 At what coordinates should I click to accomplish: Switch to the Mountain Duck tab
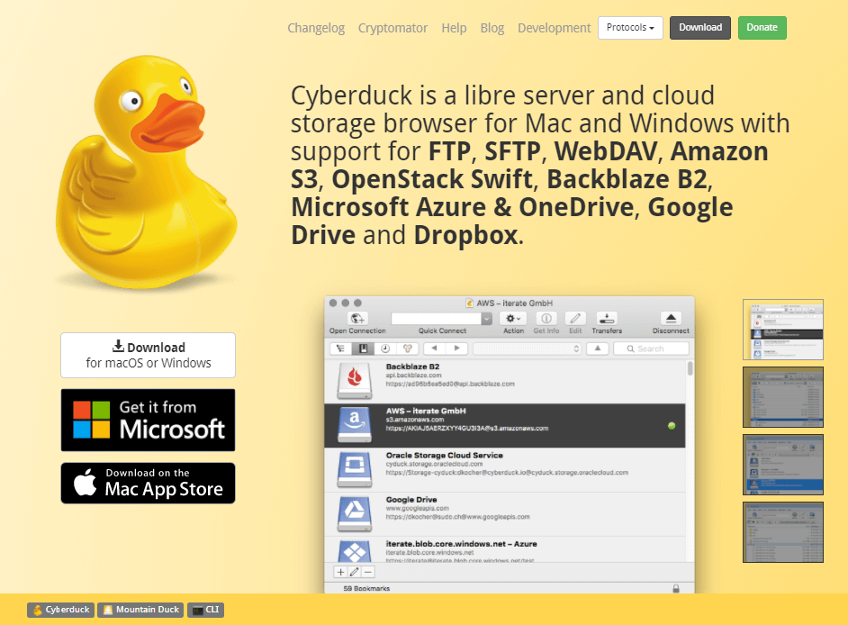click(x=140, y=610)
